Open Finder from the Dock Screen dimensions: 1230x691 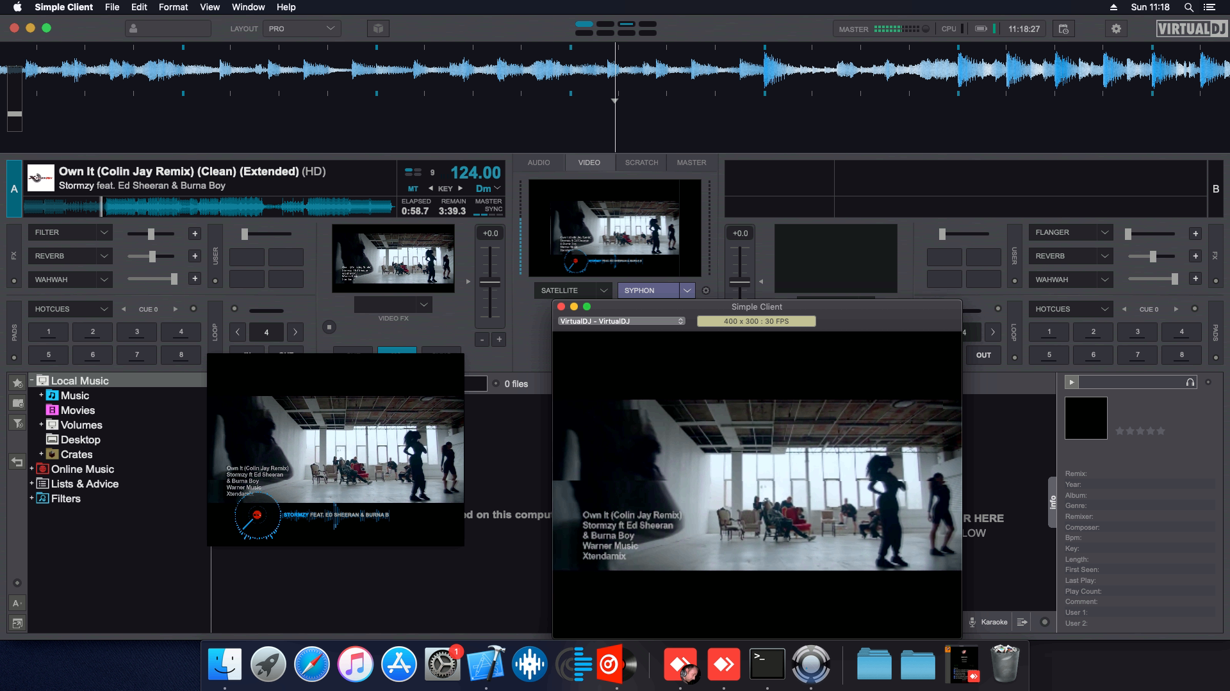225,664
